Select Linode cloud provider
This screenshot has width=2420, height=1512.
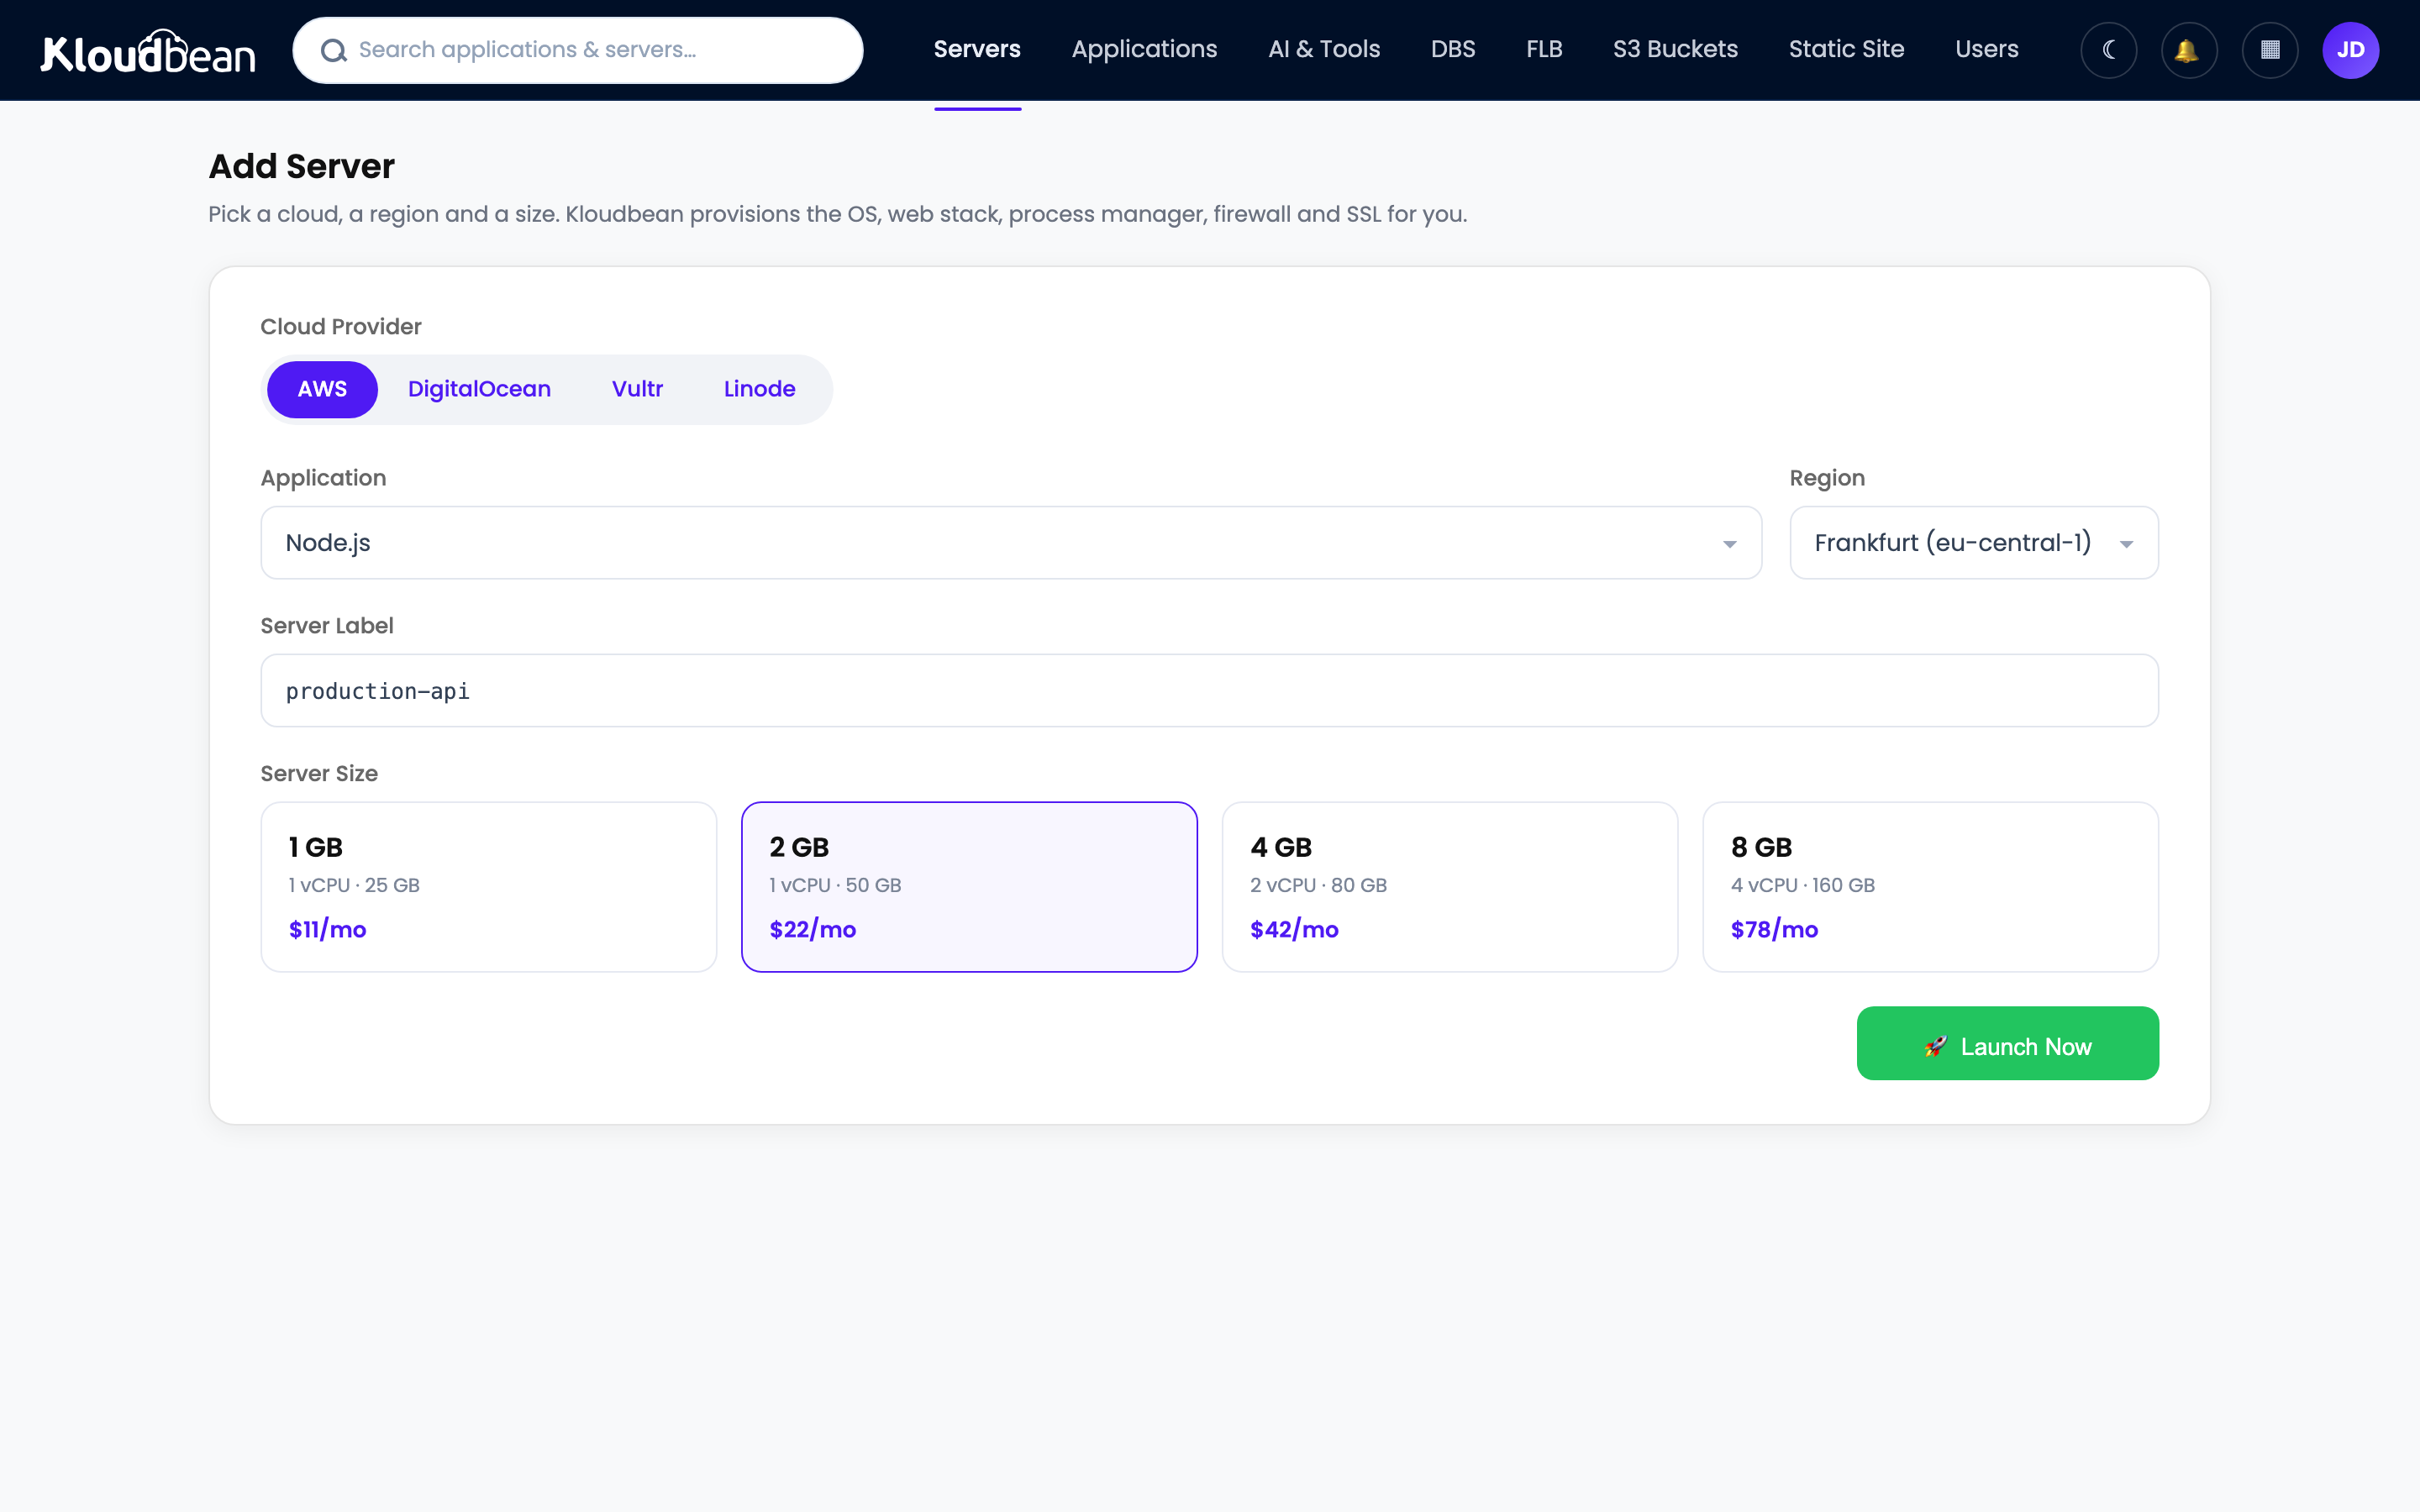pos(759,389)
